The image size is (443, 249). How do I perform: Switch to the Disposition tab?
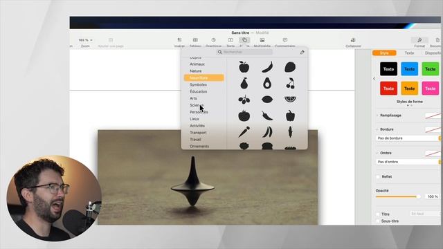pos(432,53)
